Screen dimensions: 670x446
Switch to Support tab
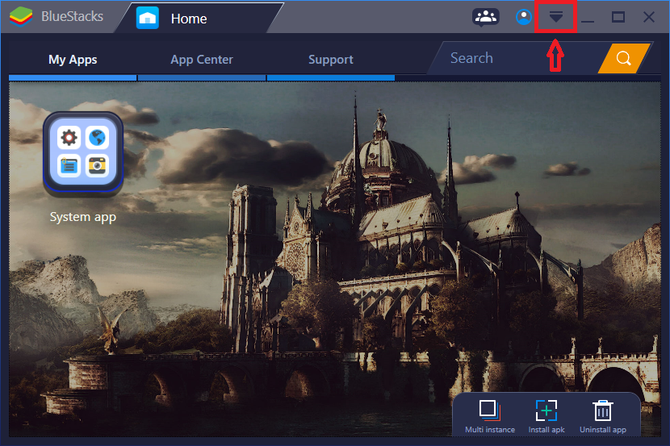pos(331,60)
